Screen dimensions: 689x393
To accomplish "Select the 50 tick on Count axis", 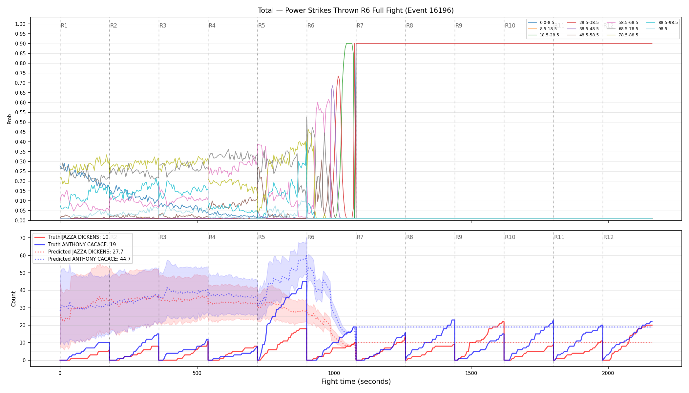I will click(23, 273).
